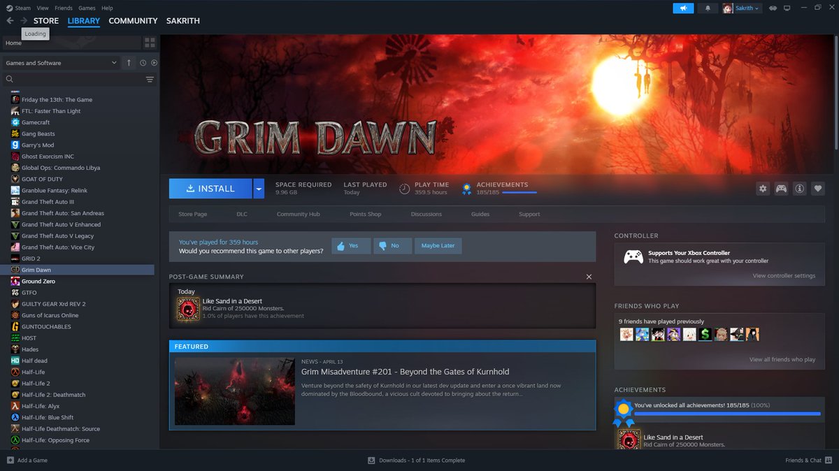Open advanced library filter options
This screenshot has height=471, width=839.
point(150,80)
